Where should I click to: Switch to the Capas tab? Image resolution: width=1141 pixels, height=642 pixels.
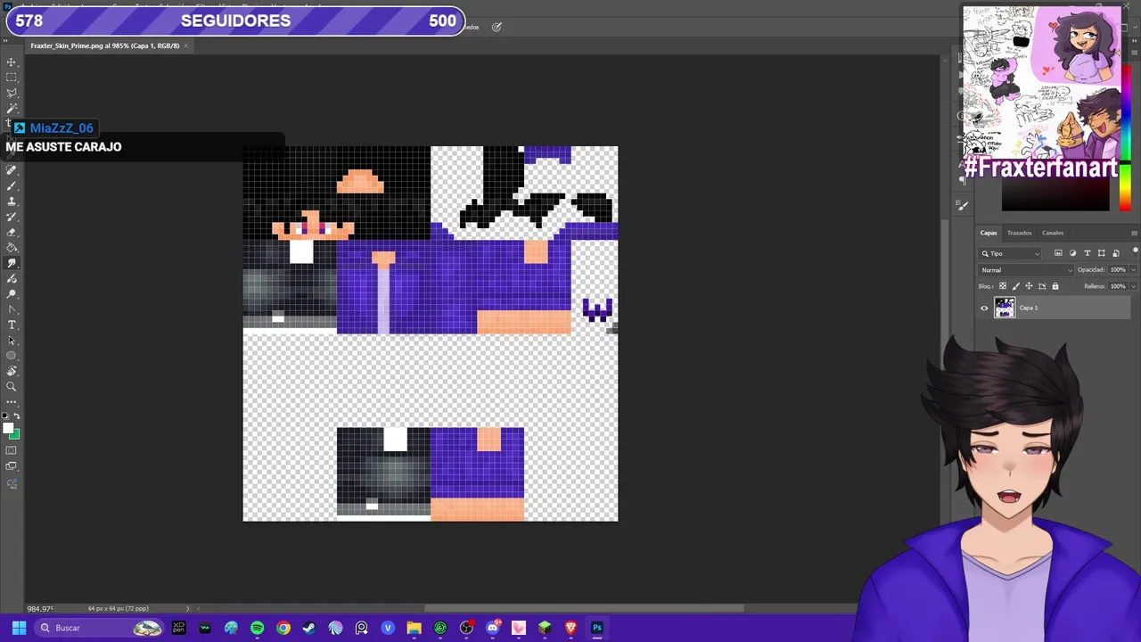pos(989,233)
